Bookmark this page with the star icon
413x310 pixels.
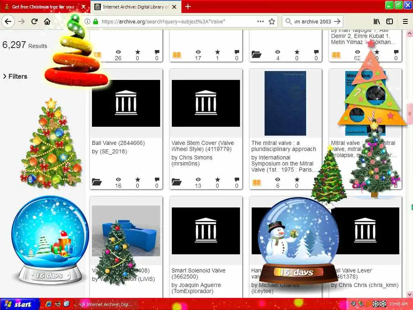point(272,21)
